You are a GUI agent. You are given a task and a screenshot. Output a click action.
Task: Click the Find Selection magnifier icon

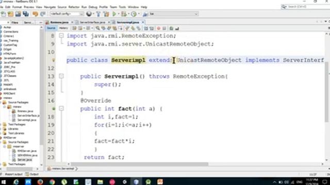(97, 28)
